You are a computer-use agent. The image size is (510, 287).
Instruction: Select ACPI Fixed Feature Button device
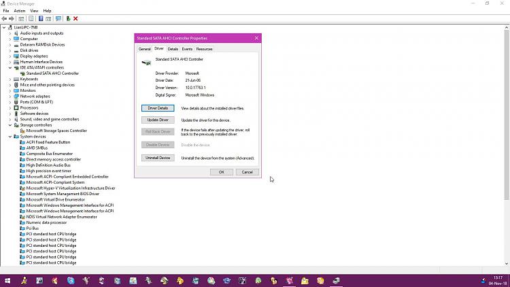click(48, 142)
